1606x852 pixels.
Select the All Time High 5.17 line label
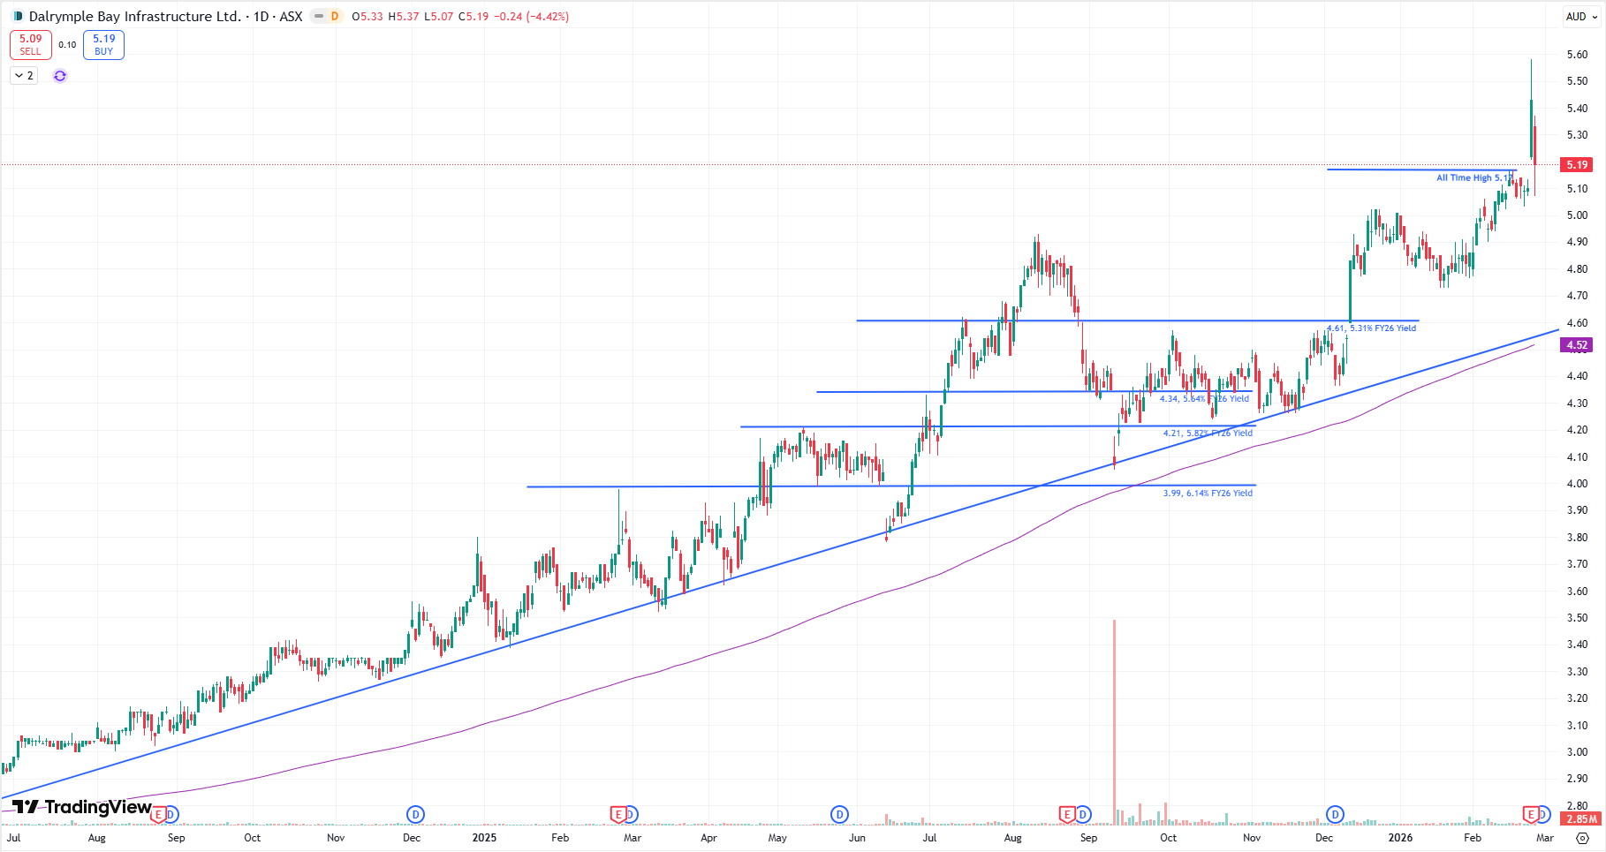[x=1473, y=177]
